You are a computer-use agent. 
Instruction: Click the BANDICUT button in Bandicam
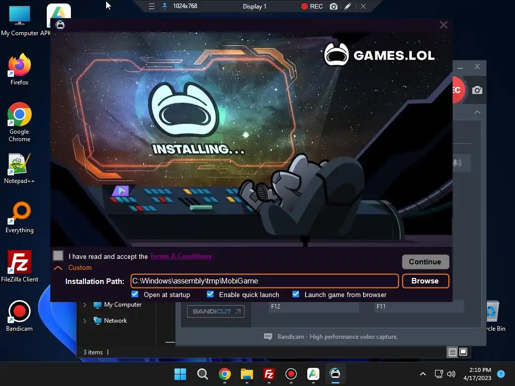click(x=215, y=311)
